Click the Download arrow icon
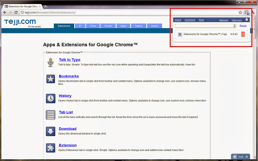 coord(50,131)
